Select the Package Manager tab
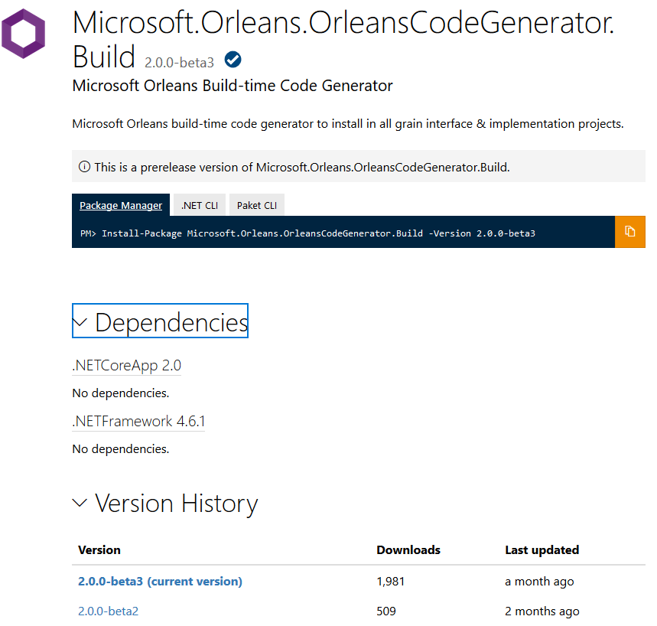 (x=120, y=205)
